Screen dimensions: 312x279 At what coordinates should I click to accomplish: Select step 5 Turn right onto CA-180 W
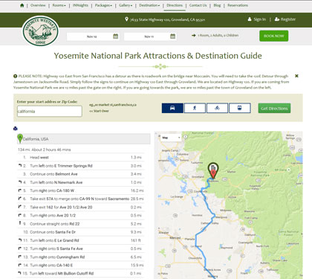(x=81, y=190)
